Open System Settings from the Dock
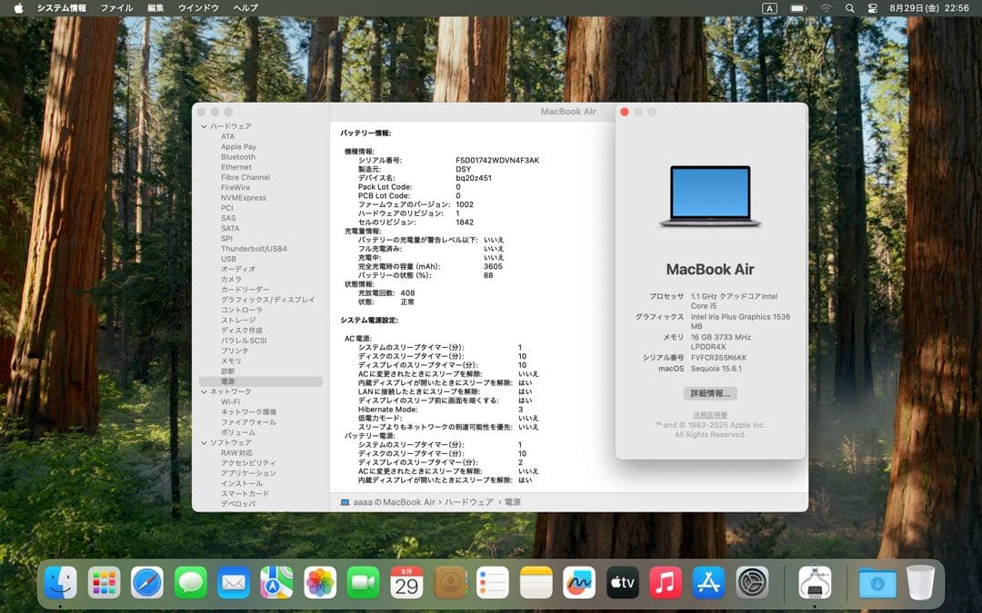The height and width of the screenshot is (613, 982). tap(751, 584)
